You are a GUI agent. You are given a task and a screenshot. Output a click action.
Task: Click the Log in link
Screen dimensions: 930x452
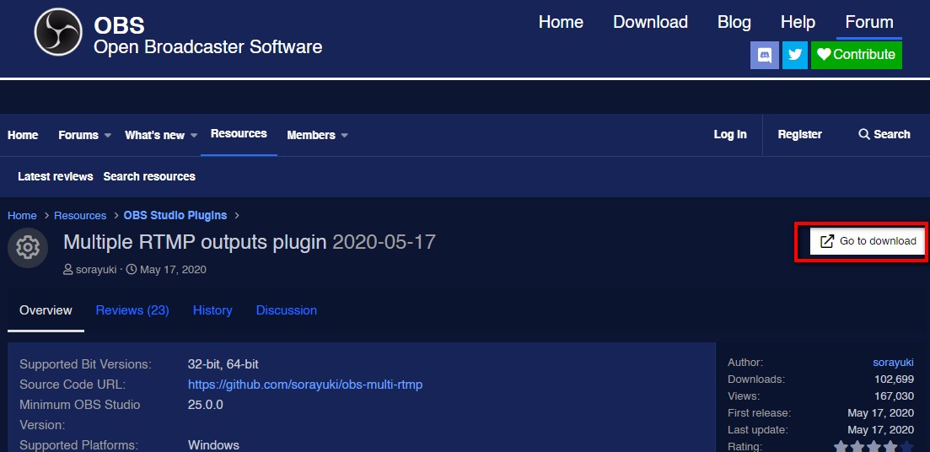[730, 135]
